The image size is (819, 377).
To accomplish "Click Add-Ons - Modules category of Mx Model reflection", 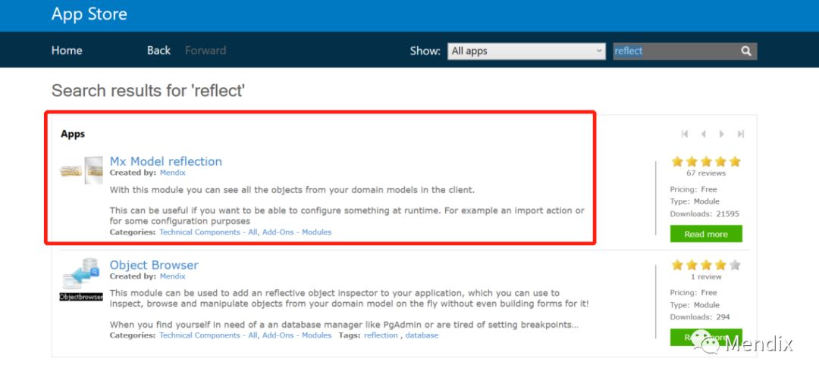I will click(x=297, y=232).
